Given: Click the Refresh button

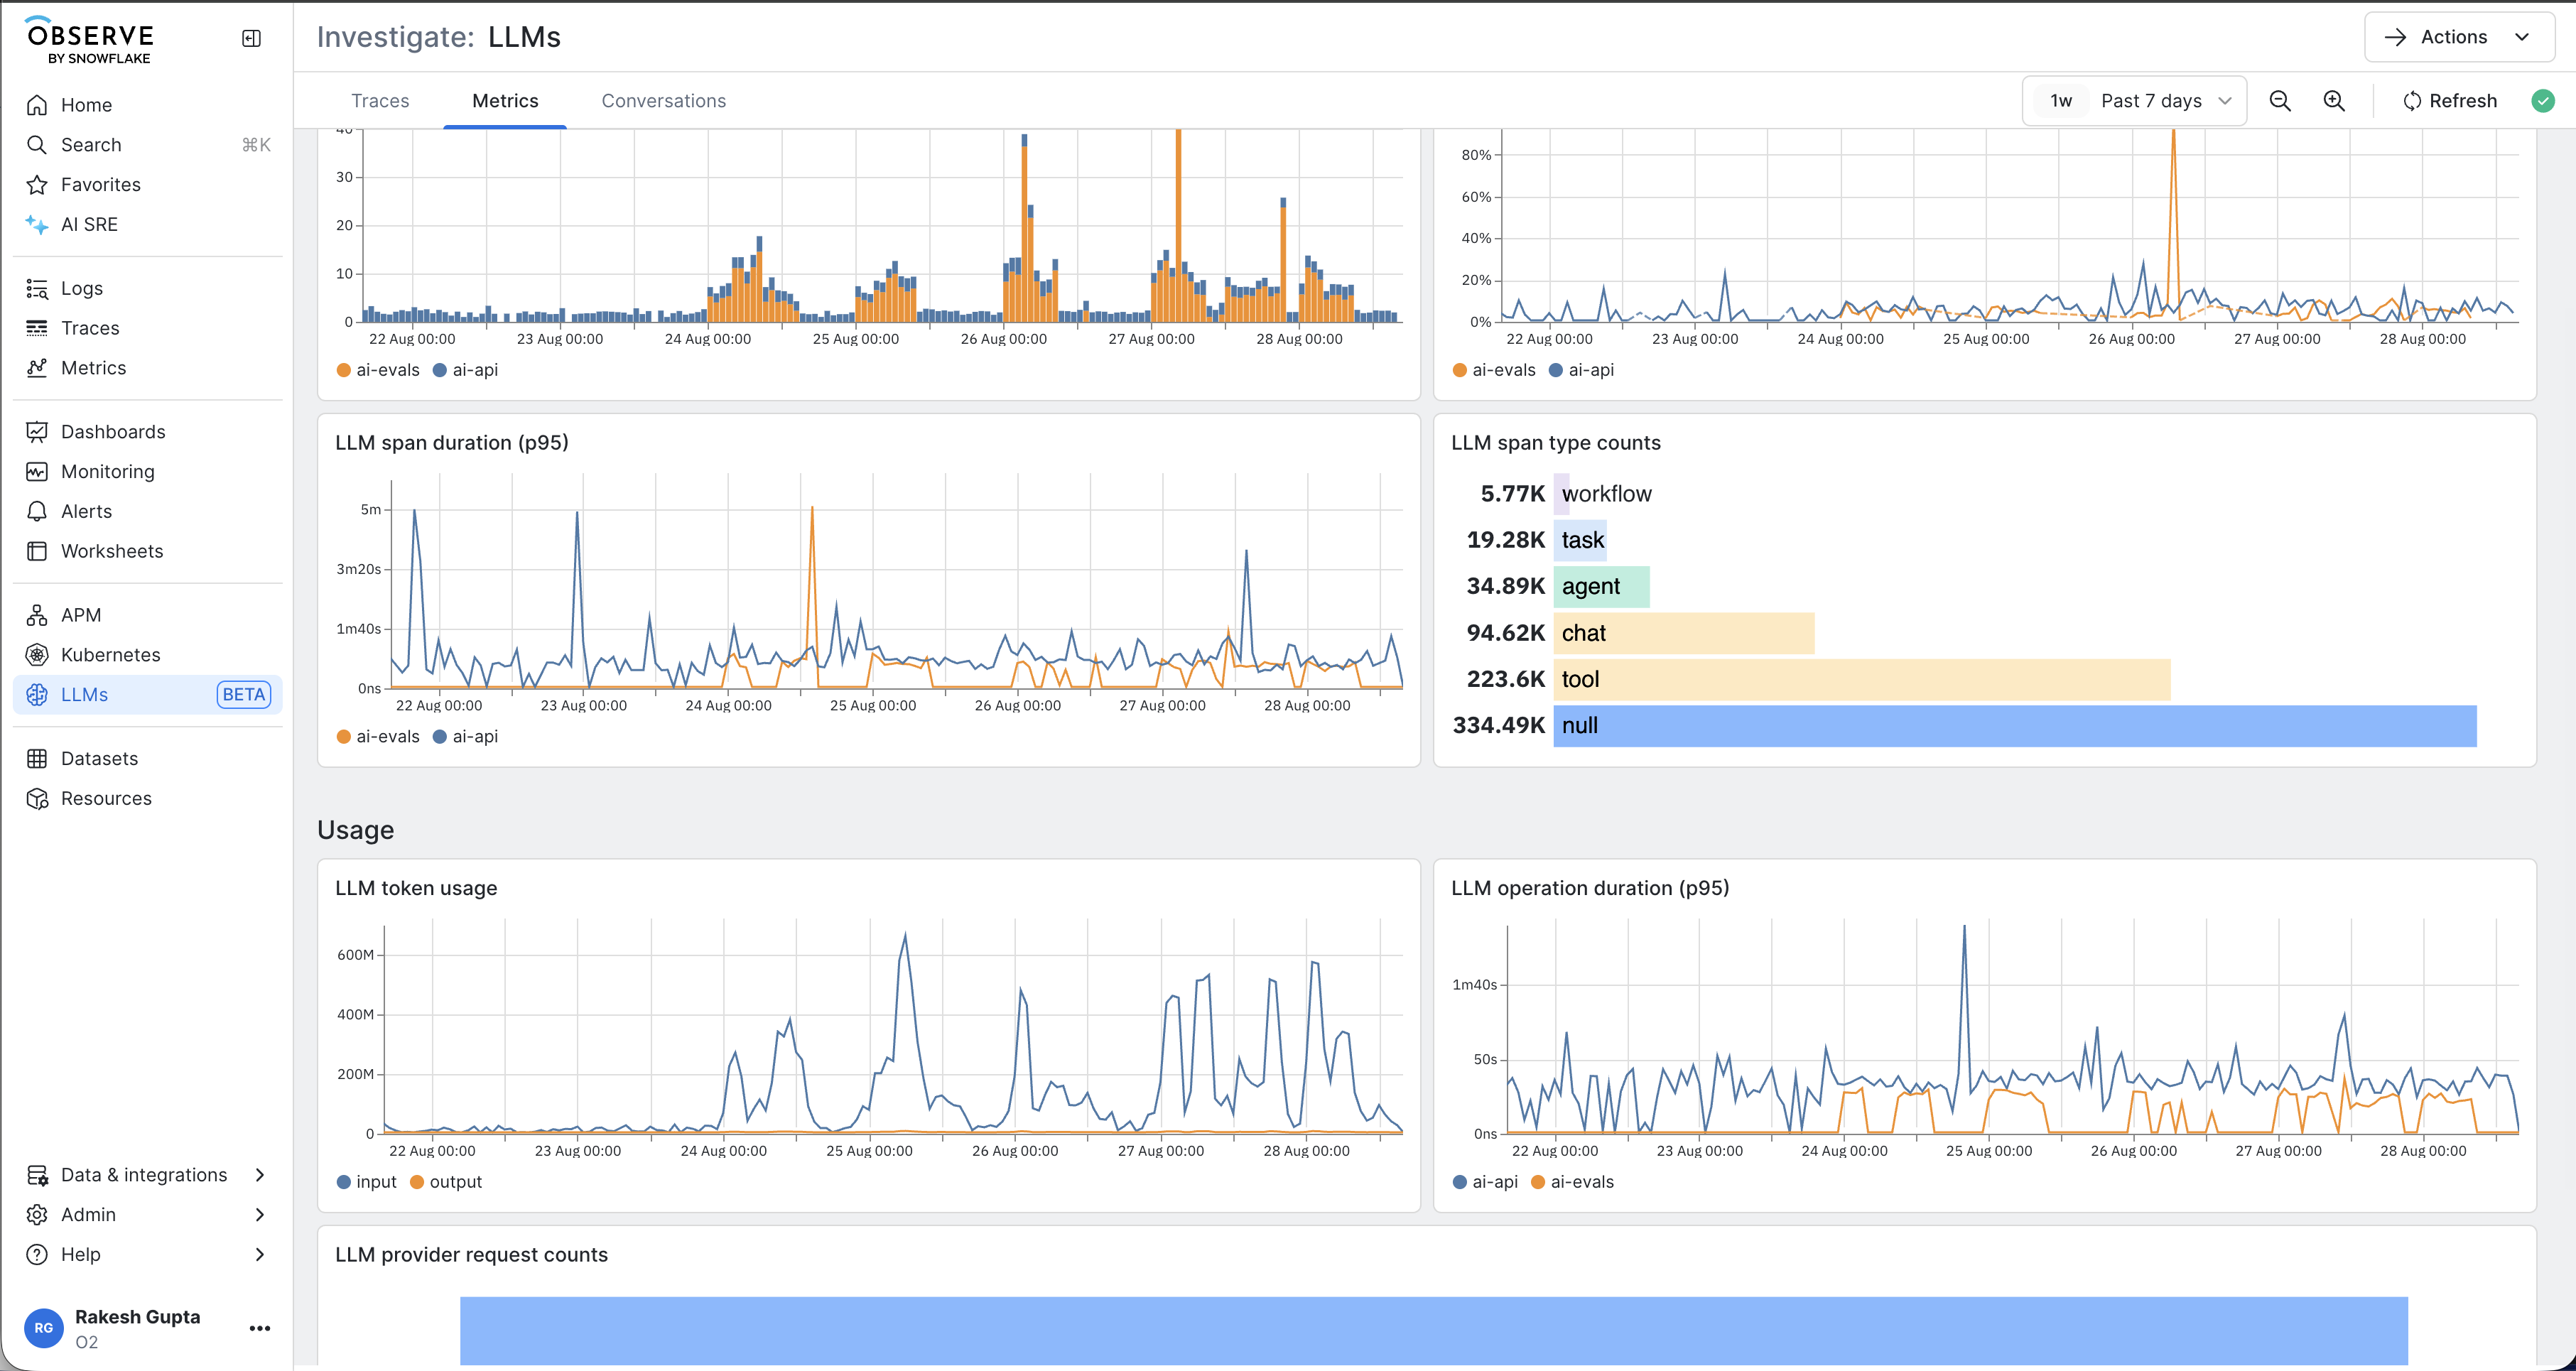Looking at the screenshot, I should pos(2449,101).
